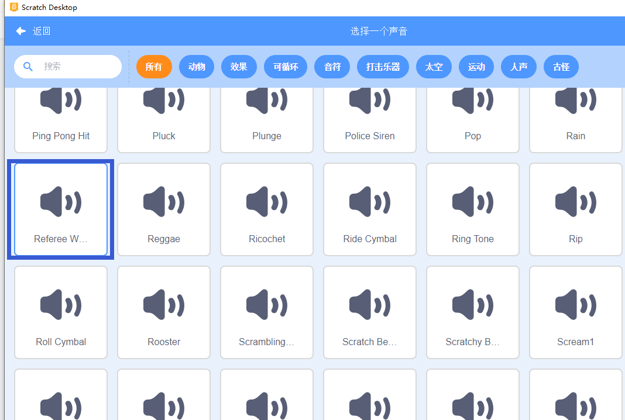Pick the Scratchy B... speaker icon
Screen dimensions: 625x420
click(473, 304)
